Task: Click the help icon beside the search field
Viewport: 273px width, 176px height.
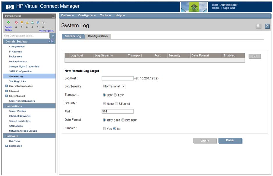Action: [x=53, y=36]
